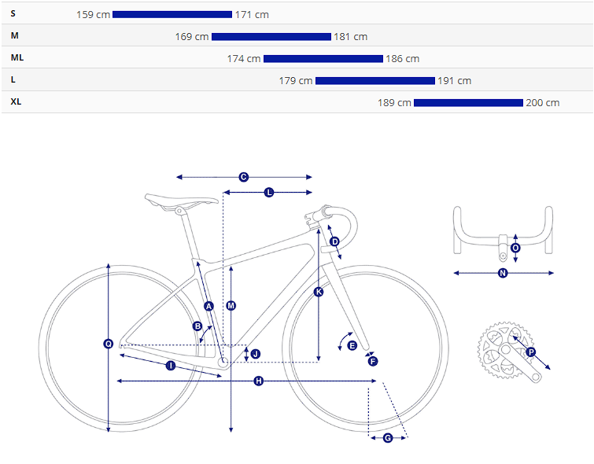Click the E head angle marker
The width and height of the screenshot is (594, 464).
coord(352,345)
